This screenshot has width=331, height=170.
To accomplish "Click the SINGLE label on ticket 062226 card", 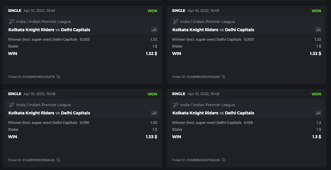I will pos(179,94).
